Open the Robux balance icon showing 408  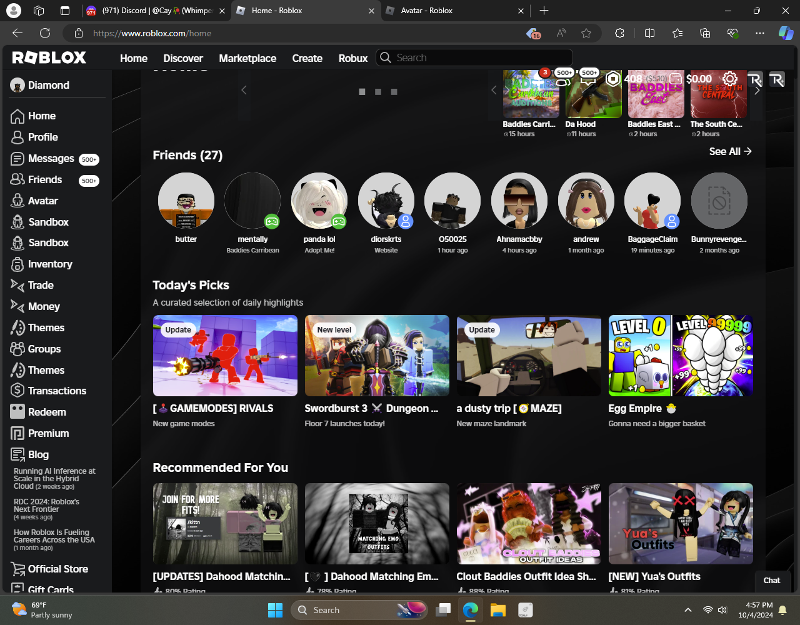point(613,79)
